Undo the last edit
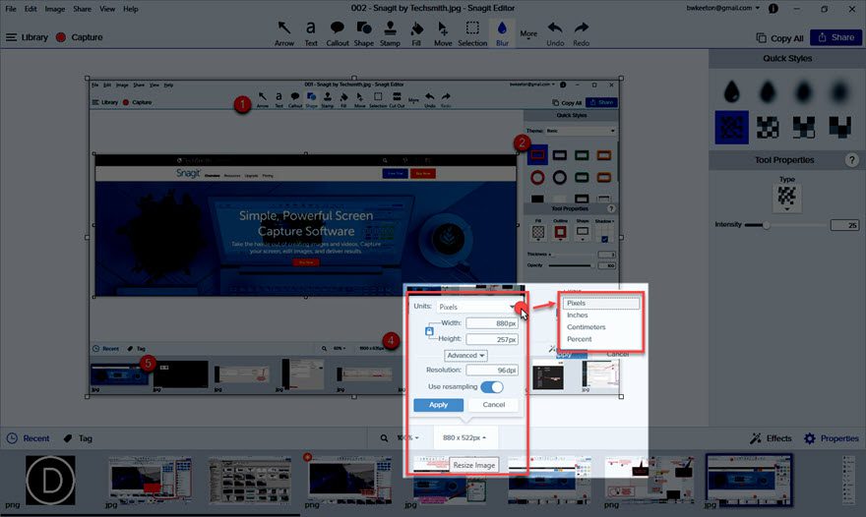Screen dimensions: 866x517 click(555, 33)
